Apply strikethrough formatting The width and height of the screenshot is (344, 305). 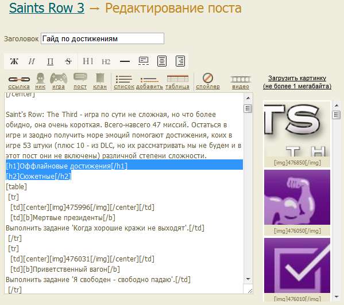68,61
